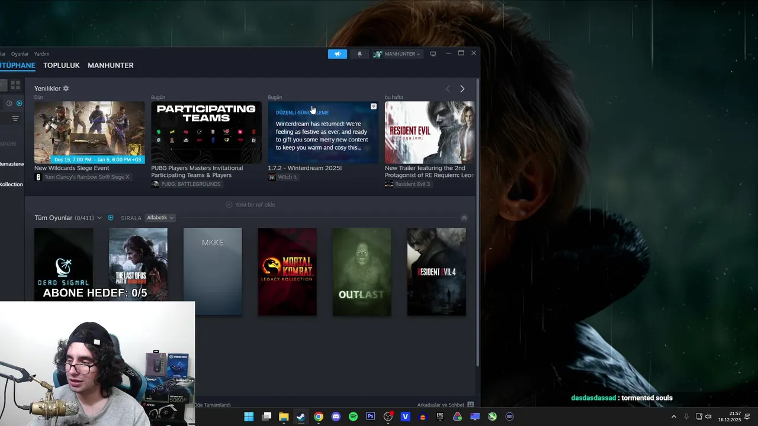Open The Last of Us Part II cover
Image resolution: width=758 pixels, height=426 pixels.
tap(138, 264)
